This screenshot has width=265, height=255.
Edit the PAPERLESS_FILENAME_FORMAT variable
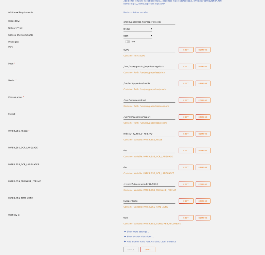pos(186,184)
